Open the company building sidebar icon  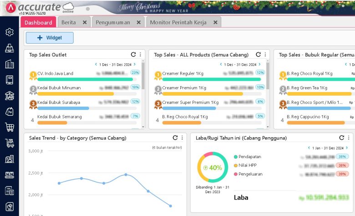(x=9, y=64)
